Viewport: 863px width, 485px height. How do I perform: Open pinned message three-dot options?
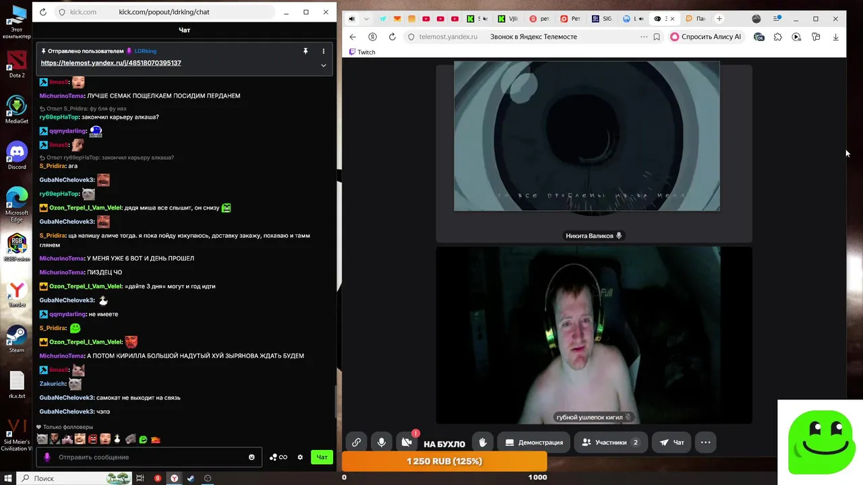pyautogui.click(x=324, y=51)
